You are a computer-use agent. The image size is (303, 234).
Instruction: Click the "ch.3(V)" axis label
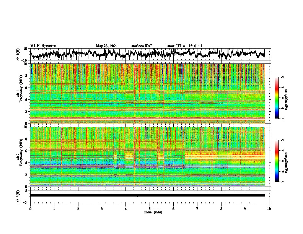coord(18,196)
